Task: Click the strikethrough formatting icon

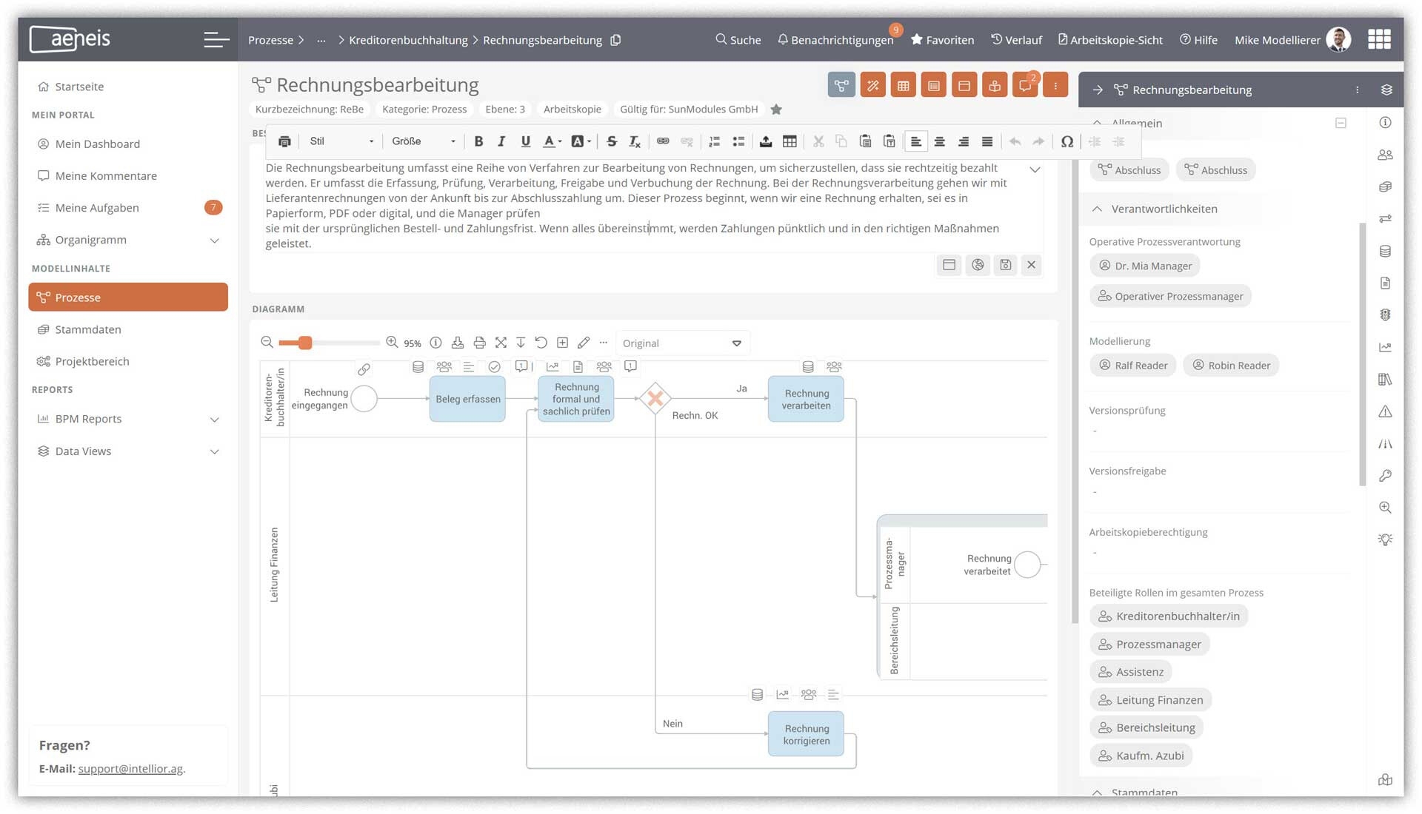Action: pyautogui.click(x=612, y=141)
